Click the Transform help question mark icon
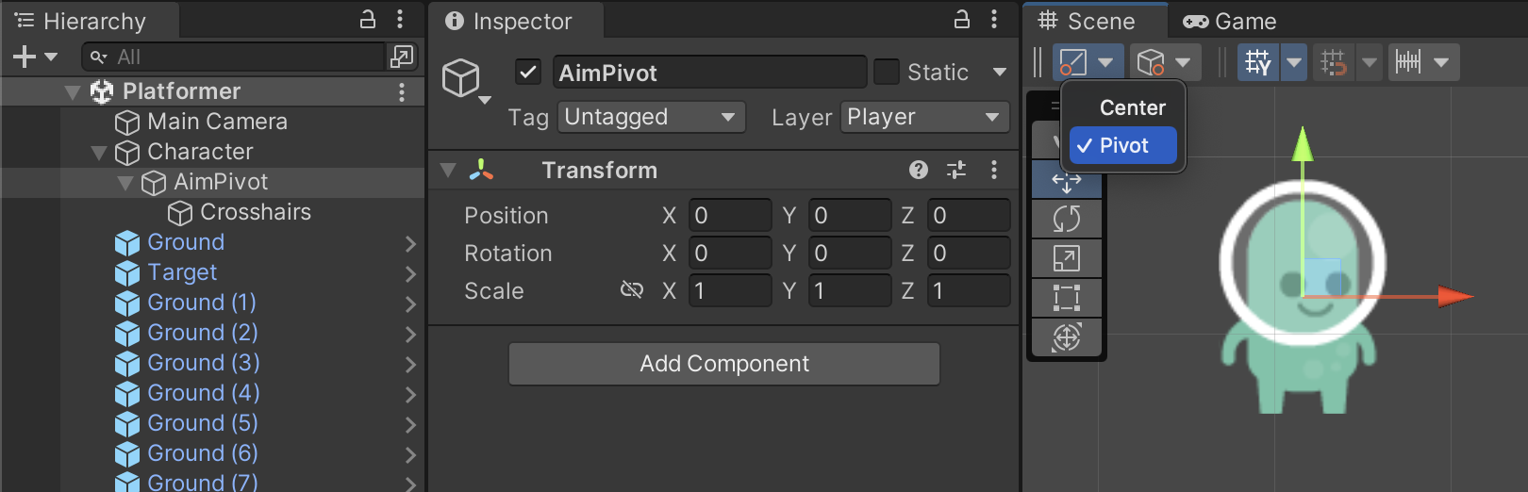Viewport: 1528px width, 492px height. [x=919, y=170]
